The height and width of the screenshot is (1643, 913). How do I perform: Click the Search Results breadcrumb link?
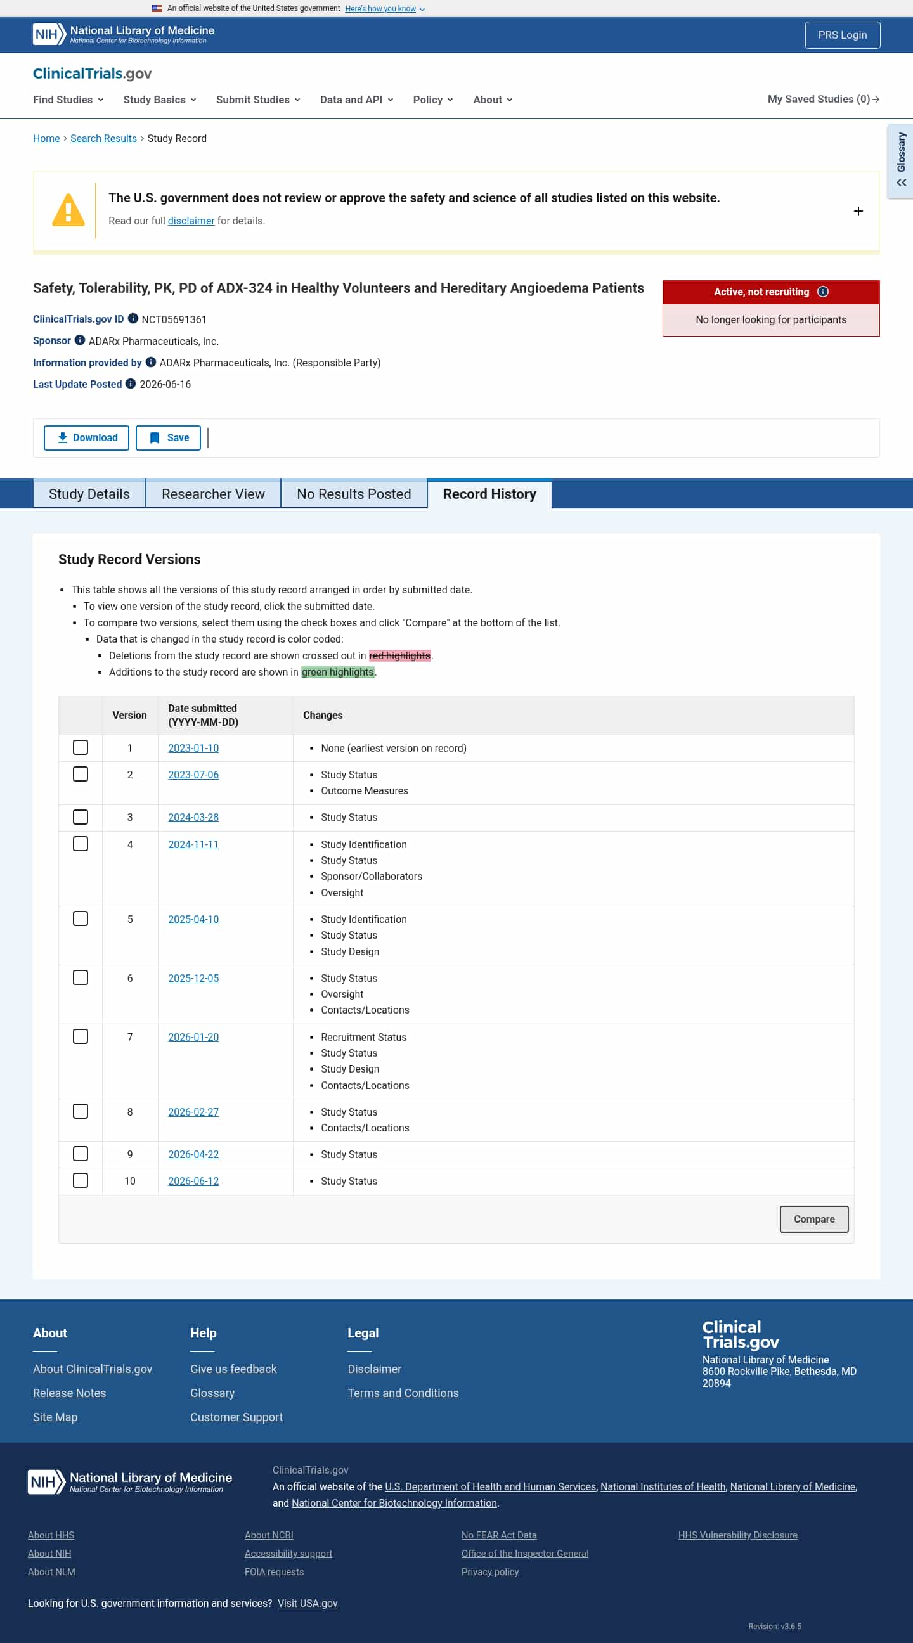point(103,138)
